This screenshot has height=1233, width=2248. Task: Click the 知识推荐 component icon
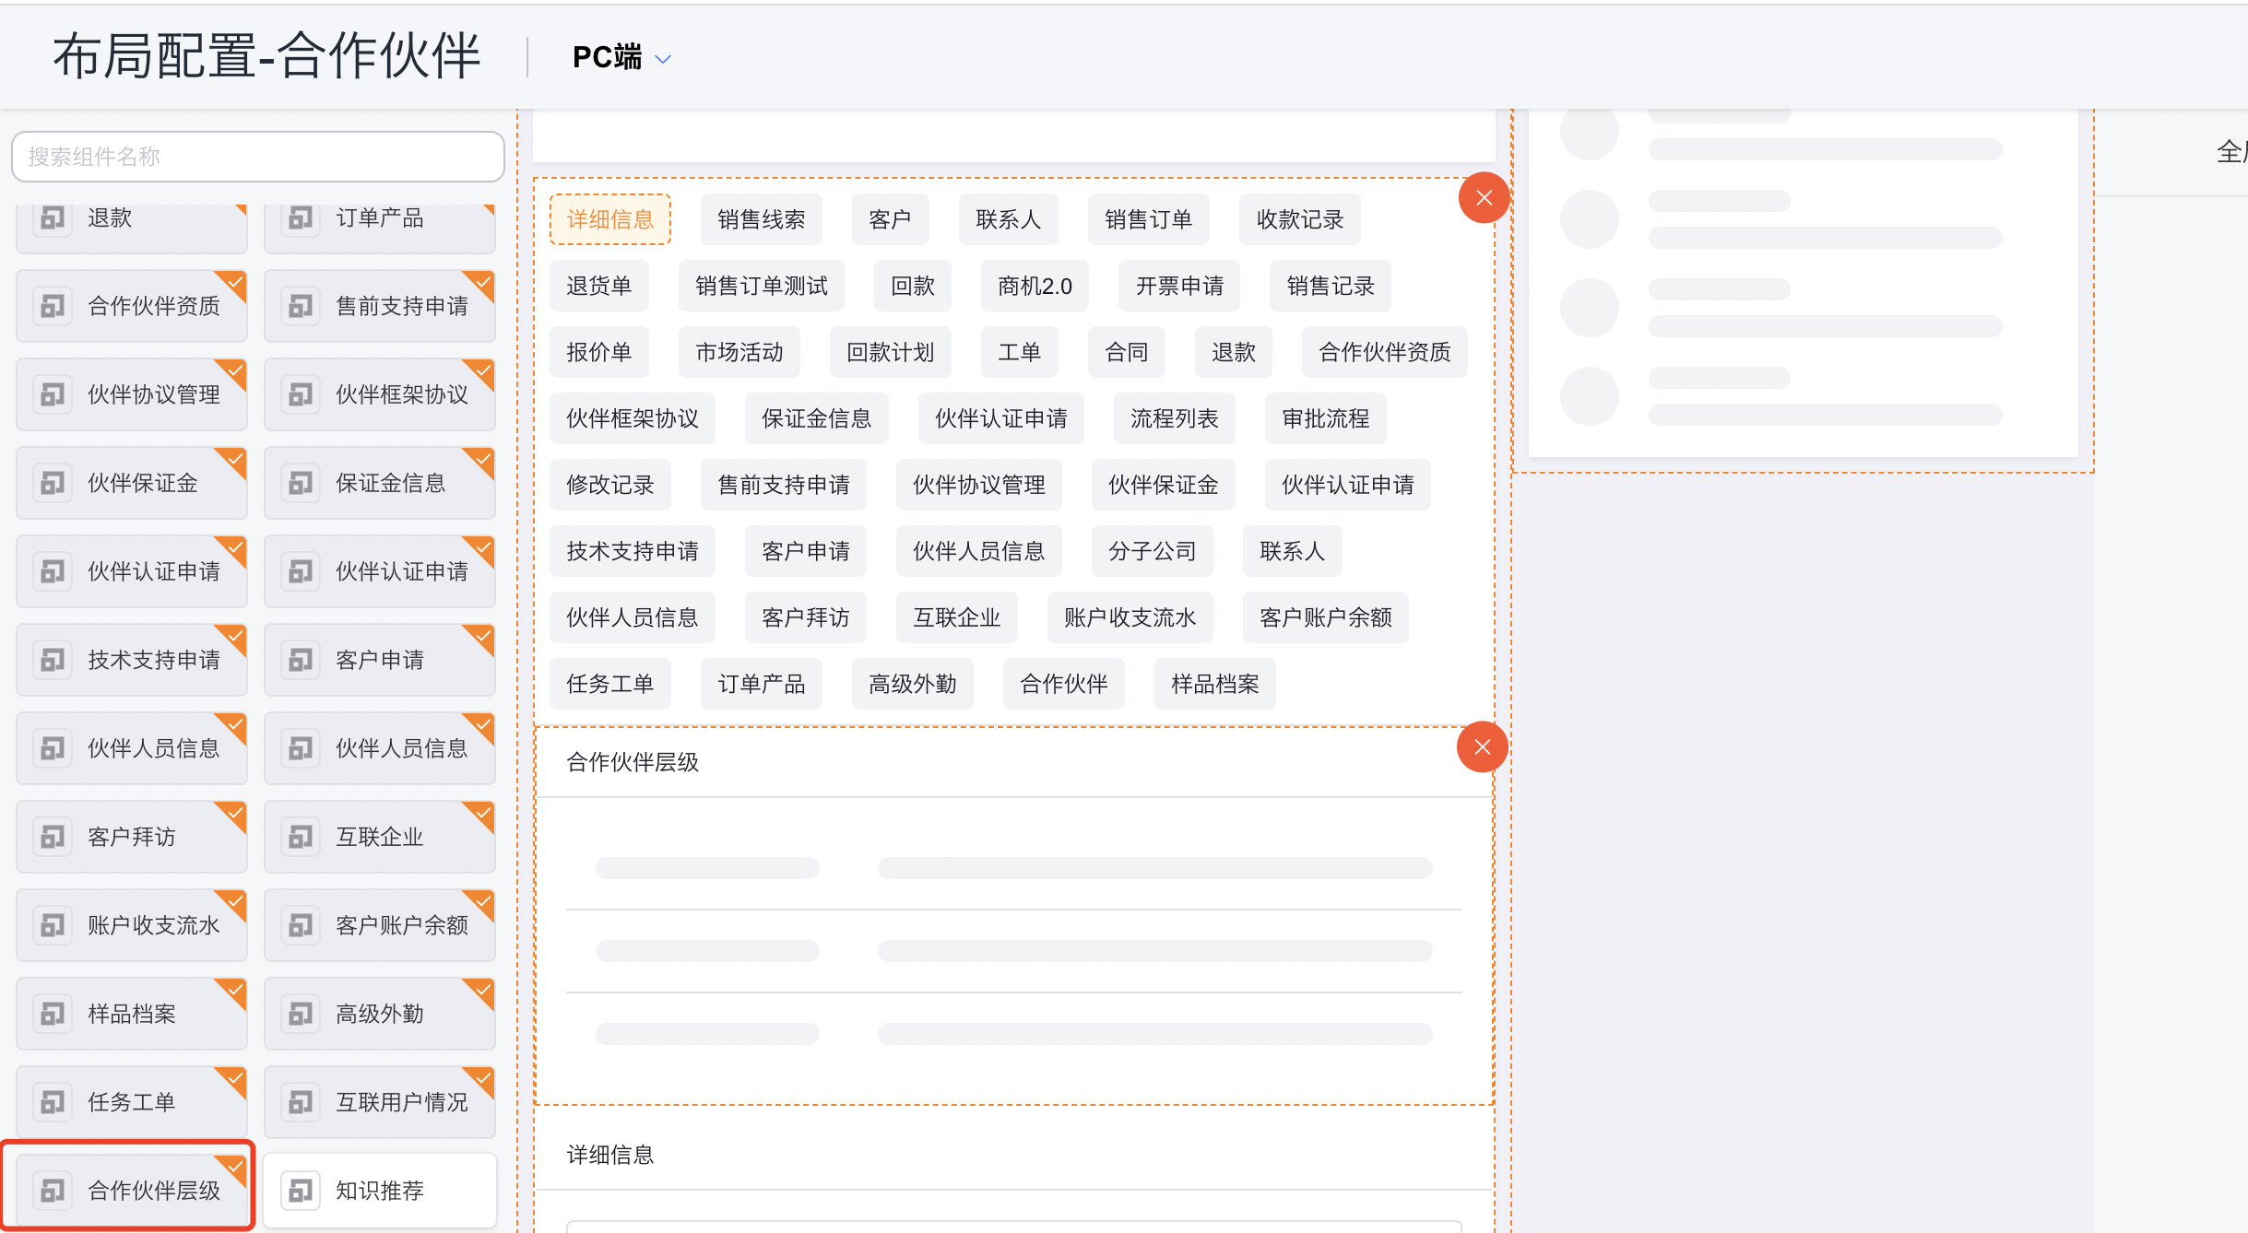[x=301, y=1191]
